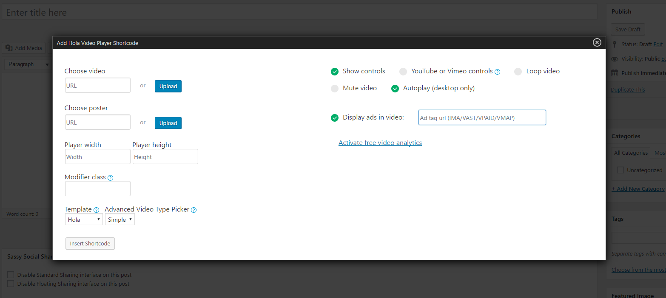Check the Uncategorized category box

pyautogui.click(x=620, y=170)
